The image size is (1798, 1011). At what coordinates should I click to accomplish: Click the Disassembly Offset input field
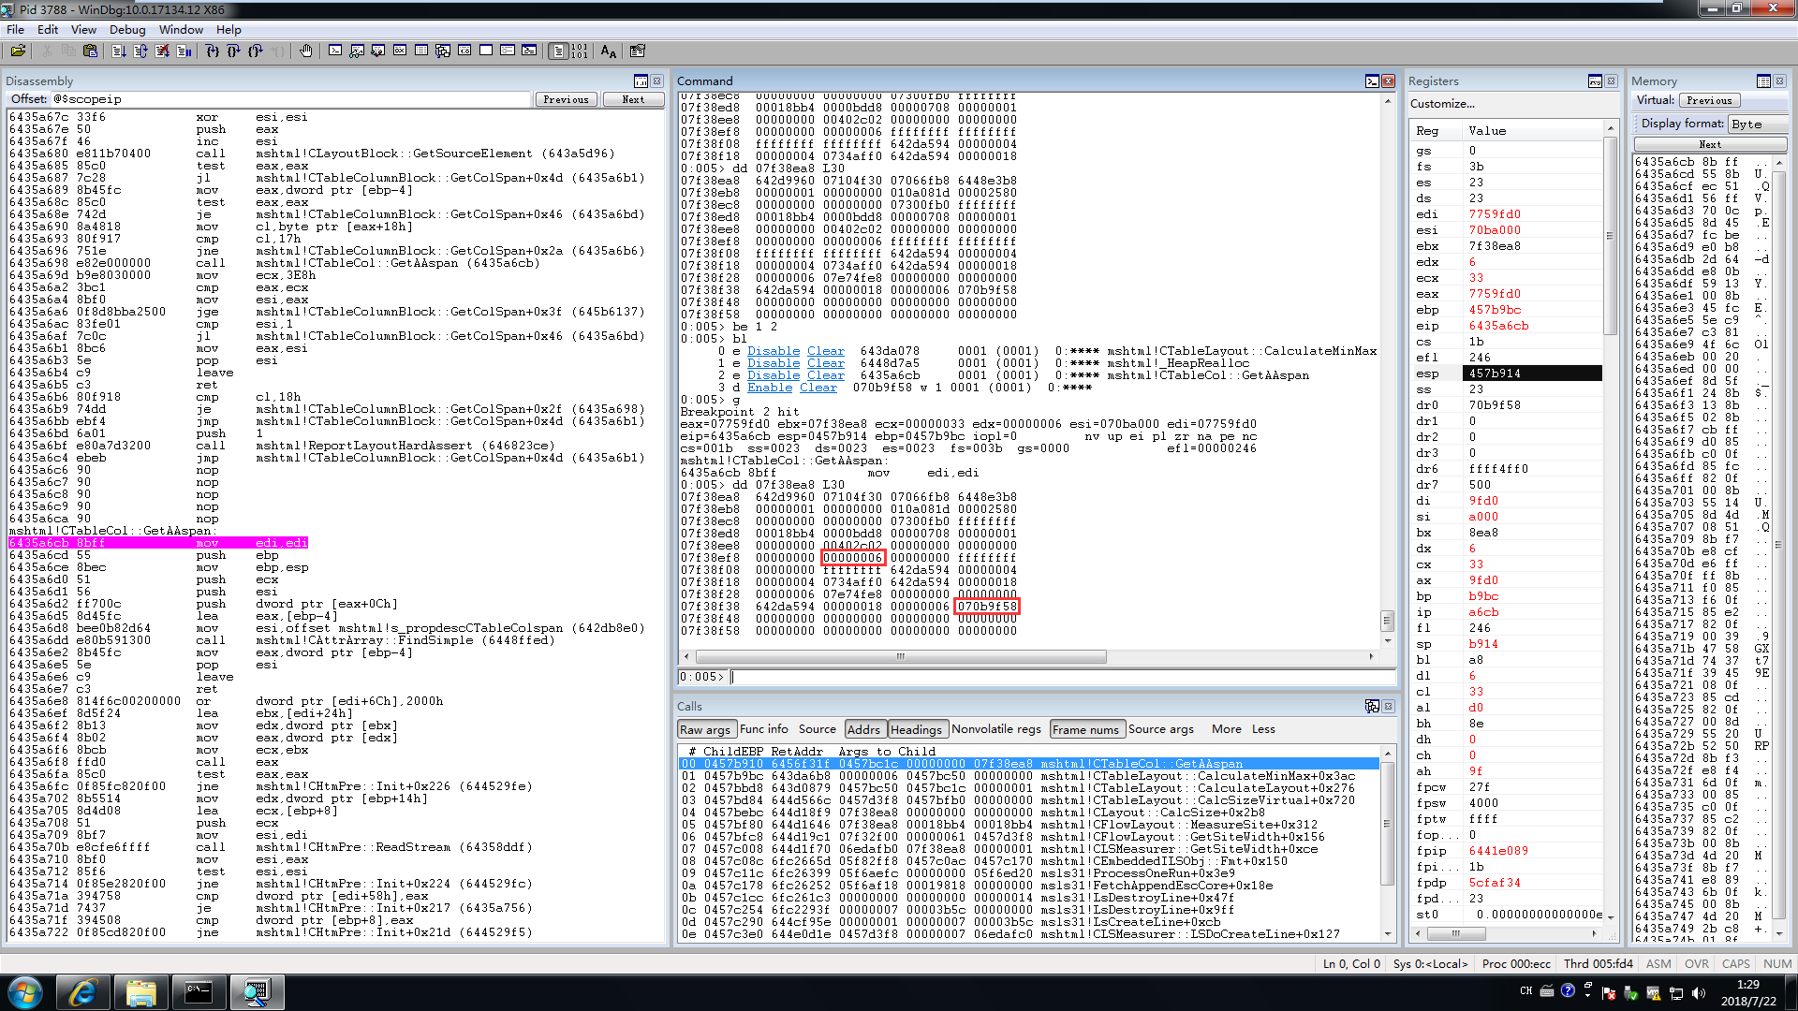291,99
